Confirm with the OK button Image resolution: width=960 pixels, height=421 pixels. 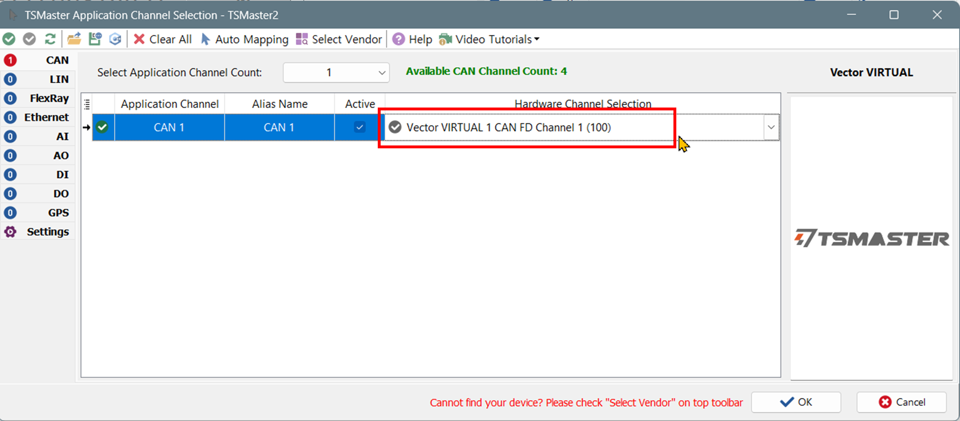(796, 402)
